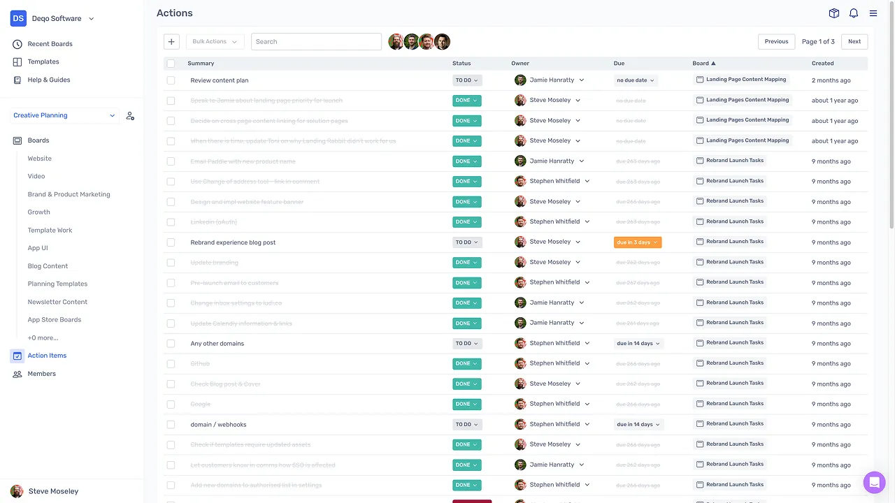Viewport: 895px width, 503px height.
Task: Select Action Items in the sidebar
Action: (46, 356)
